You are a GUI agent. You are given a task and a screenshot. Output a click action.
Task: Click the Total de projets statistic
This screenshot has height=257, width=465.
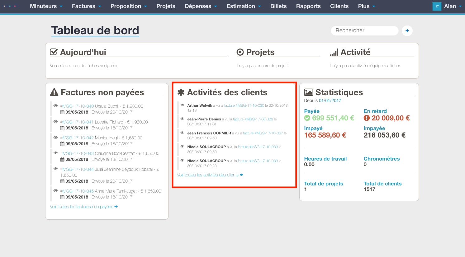tap(324, 184)
